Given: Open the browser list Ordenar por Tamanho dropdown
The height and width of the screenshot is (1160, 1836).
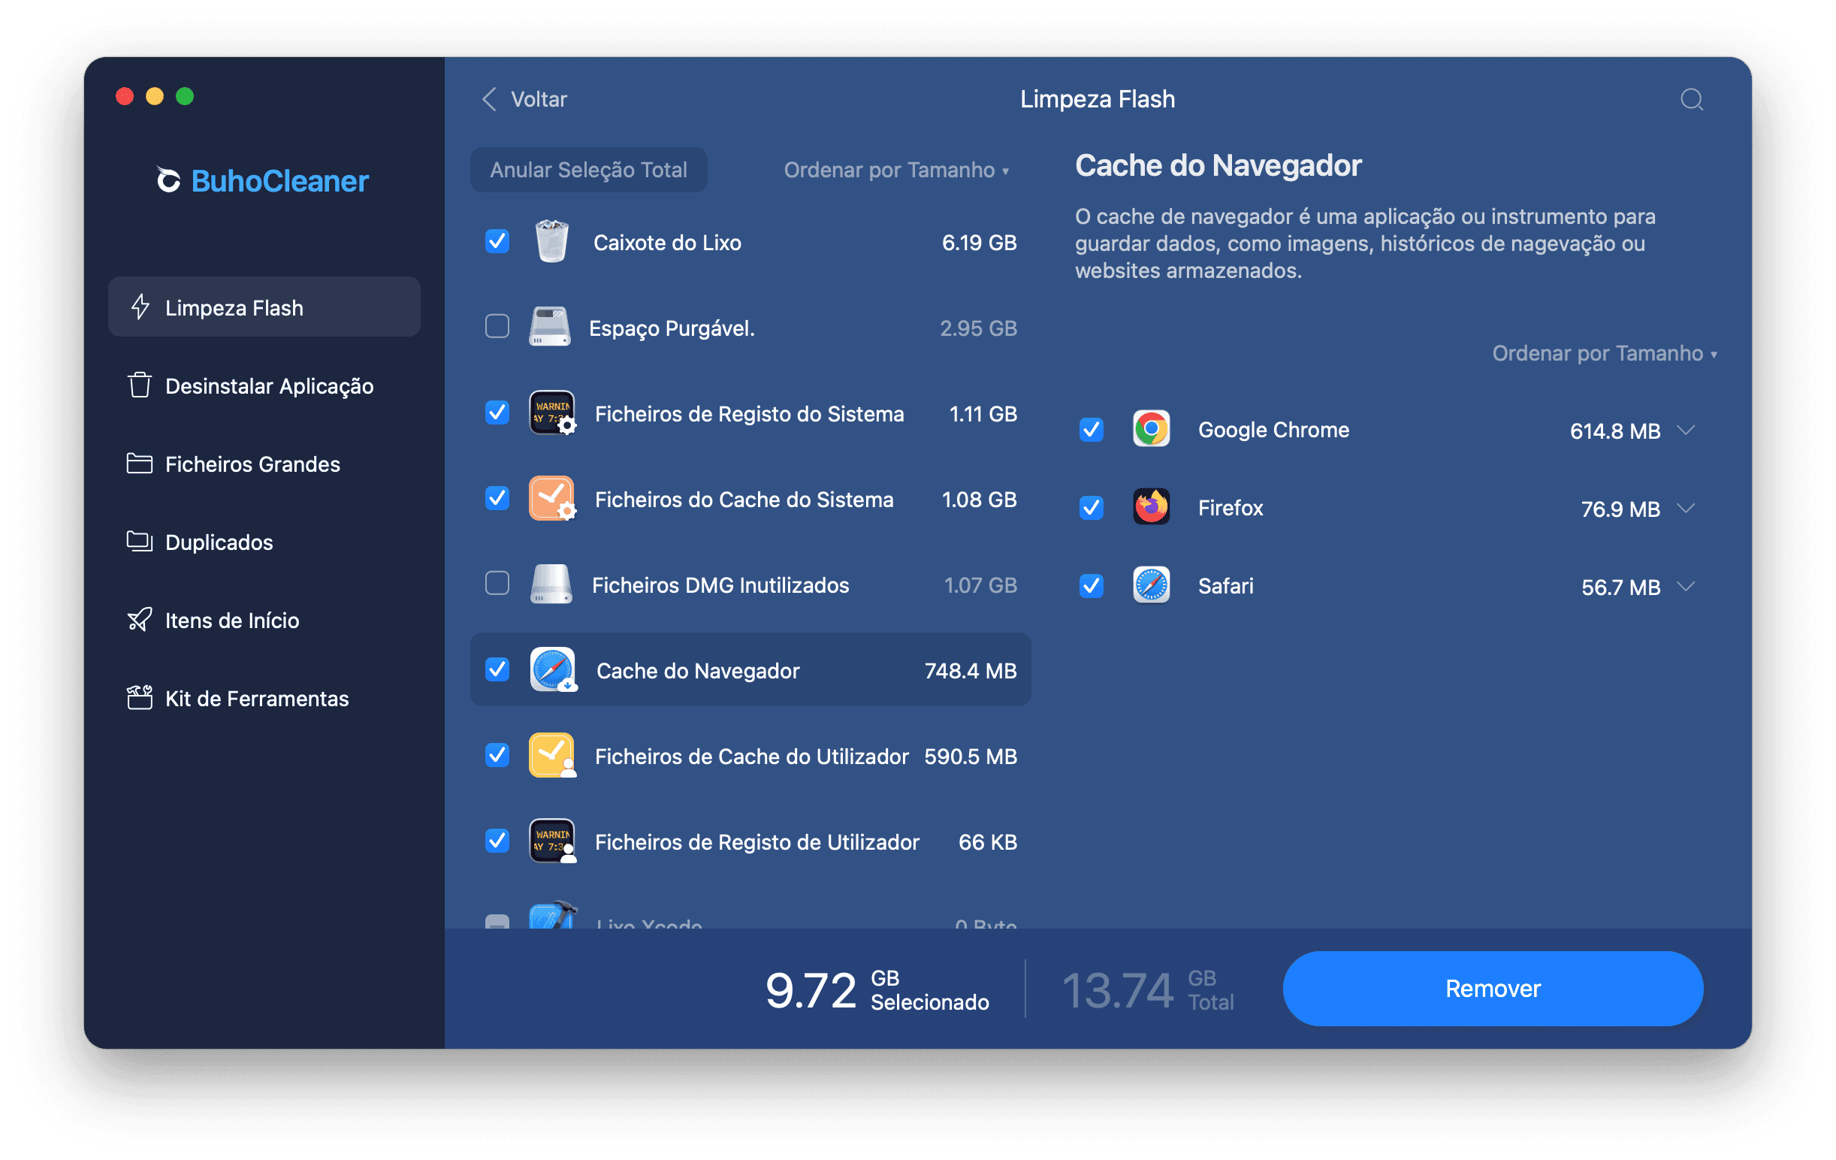Looking at the screenshot, I should [1604, 353].
